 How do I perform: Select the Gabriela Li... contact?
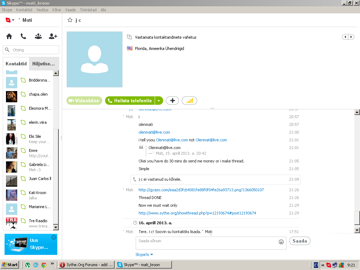pos(29,167)
